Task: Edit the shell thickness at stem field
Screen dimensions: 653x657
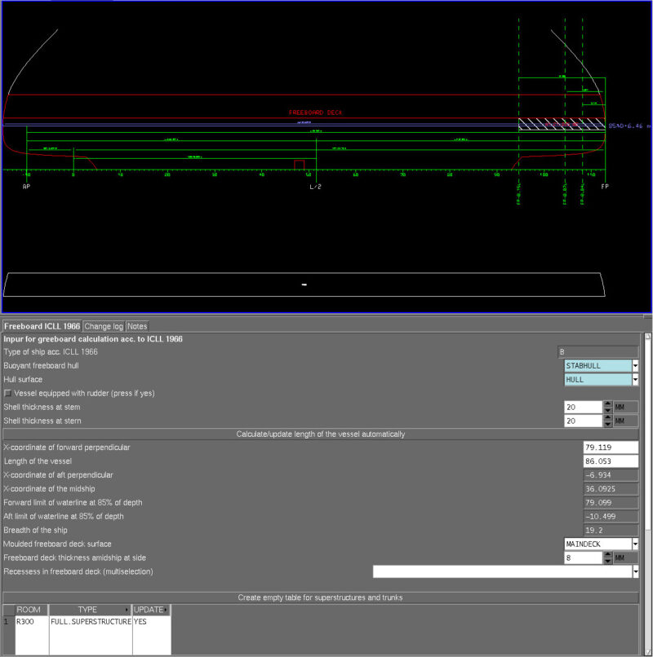Action: [x=584, y=408]
